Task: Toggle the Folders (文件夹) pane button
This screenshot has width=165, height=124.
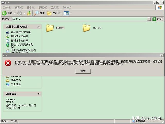Action: [54, 13]
